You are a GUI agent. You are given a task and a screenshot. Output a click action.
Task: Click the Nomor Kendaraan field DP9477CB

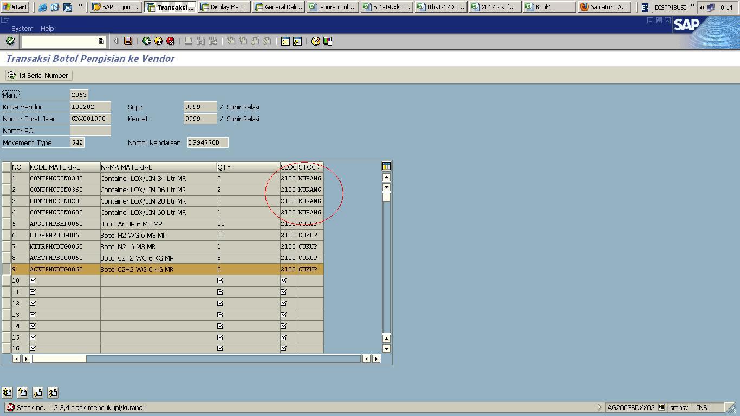click(207, 142)
